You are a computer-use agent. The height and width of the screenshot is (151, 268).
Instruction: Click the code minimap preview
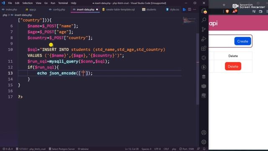point(189,20)
